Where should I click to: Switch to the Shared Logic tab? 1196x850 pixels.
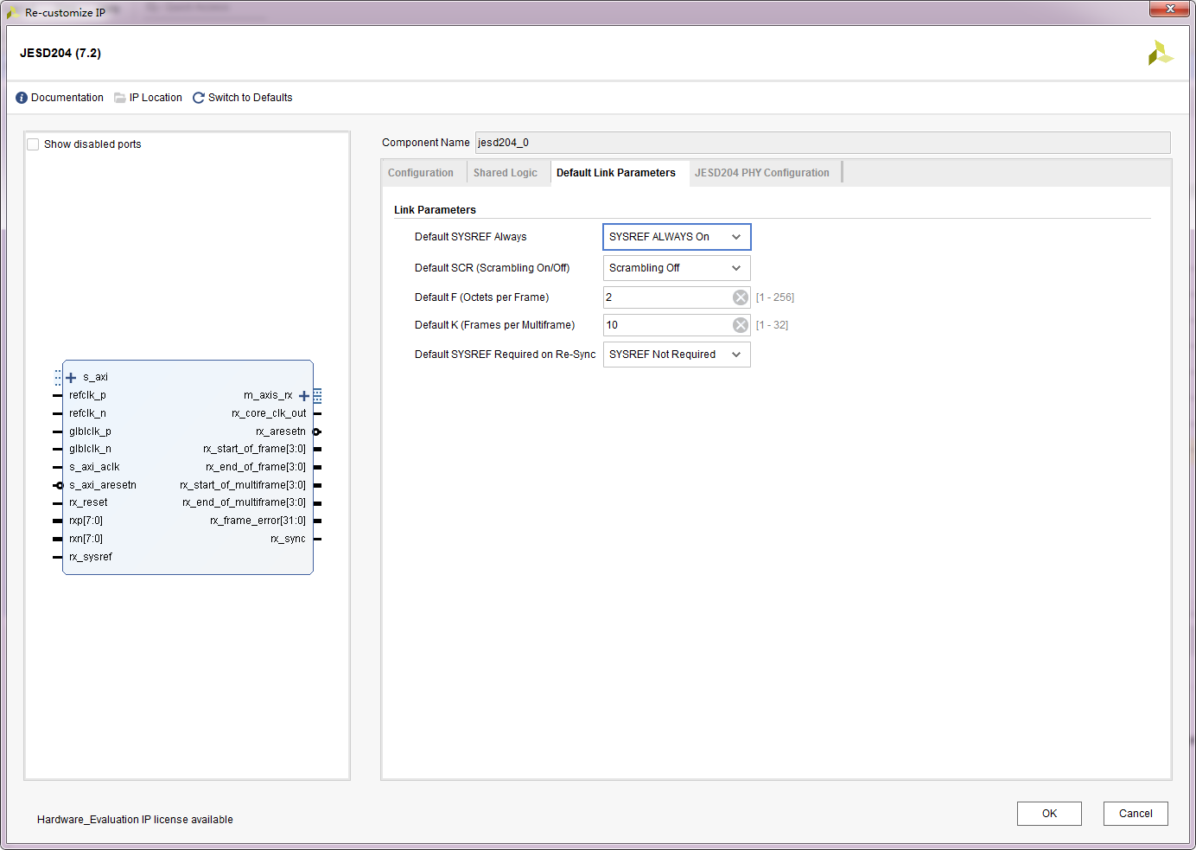coord(506,173)
